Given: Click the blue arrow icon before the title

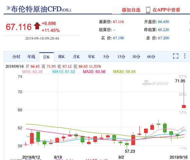Looking at the screenshot, I should [x=8, y=8].
